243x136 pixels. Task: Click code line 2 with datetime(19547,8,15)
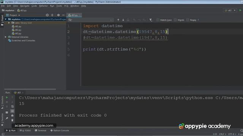125,32
